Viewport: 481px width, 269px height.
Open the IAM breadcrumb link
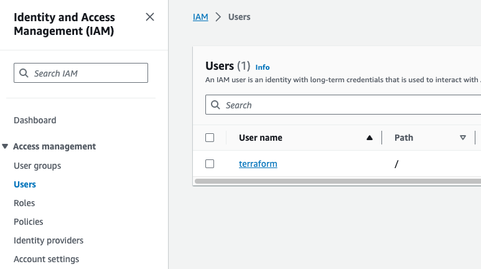[200, 17]
